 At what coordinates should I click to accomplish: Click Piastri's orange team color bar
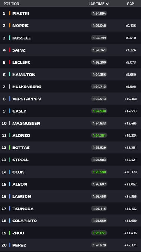click(10, 13)
